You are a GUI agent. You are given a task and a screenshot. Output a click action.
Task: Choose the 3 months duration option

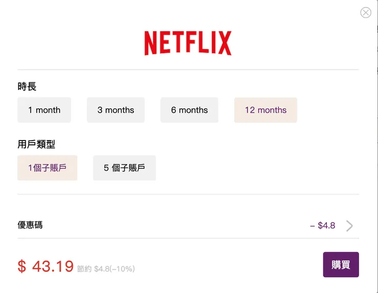pyautogui.click(x=116, y=110)
